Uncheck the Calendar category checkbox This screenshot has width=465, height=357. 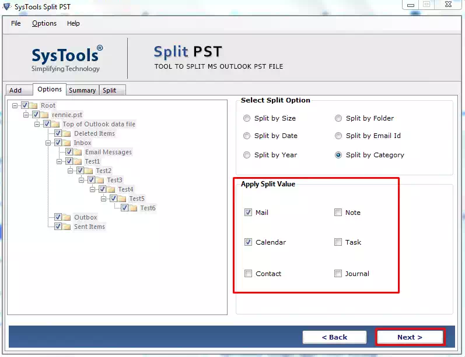248,242
